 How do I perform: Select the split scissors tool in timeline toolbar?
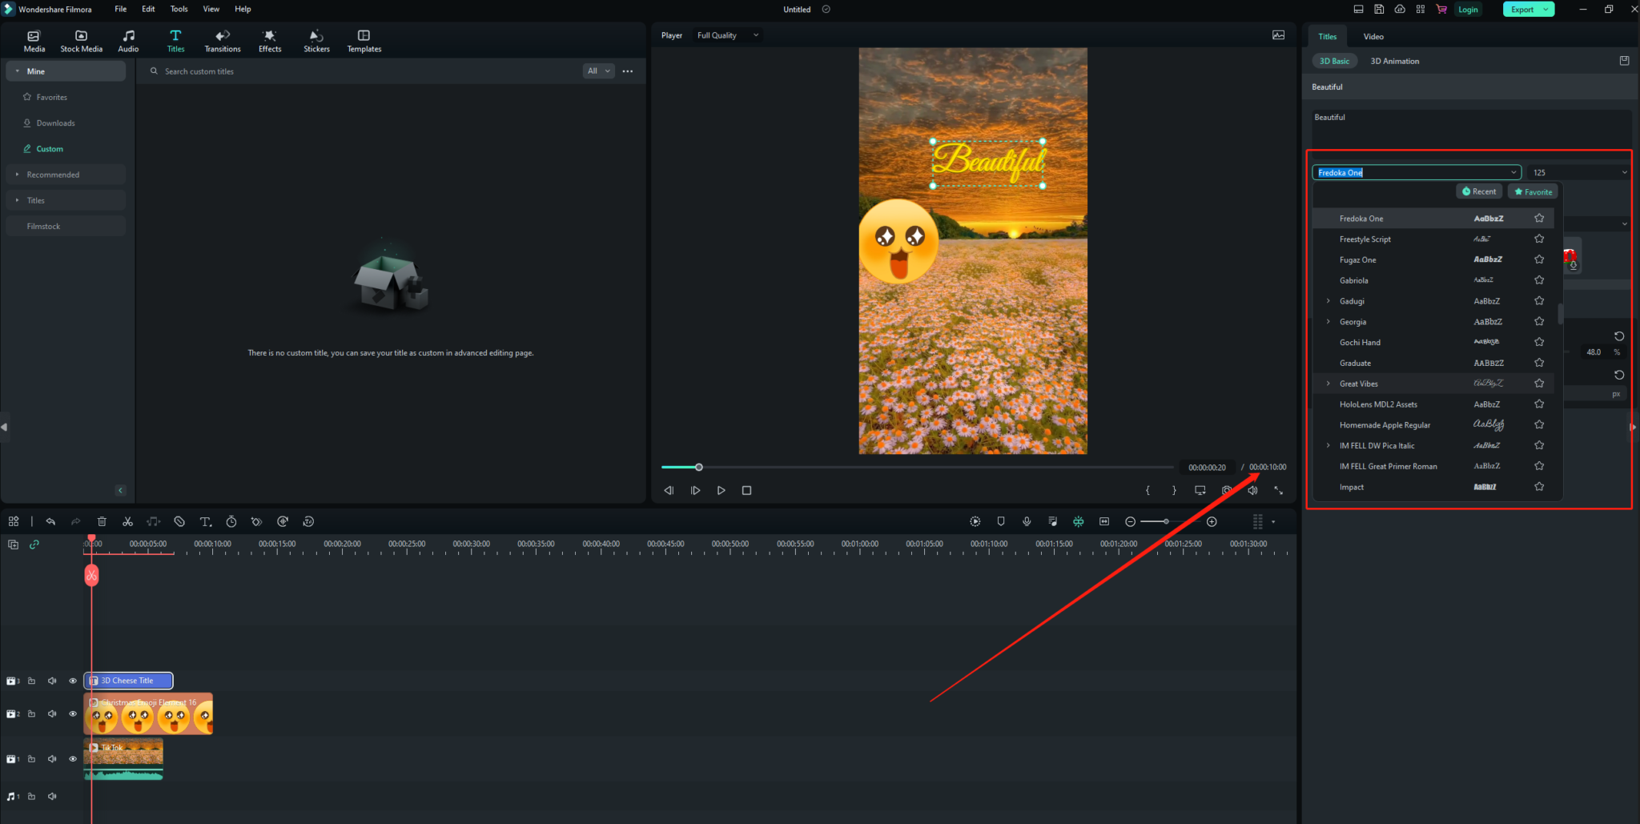pos(127,521)
